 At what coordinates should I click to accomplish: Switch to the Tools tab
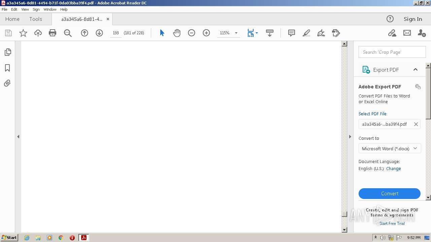pyautogui.click(x=36, y=19)
